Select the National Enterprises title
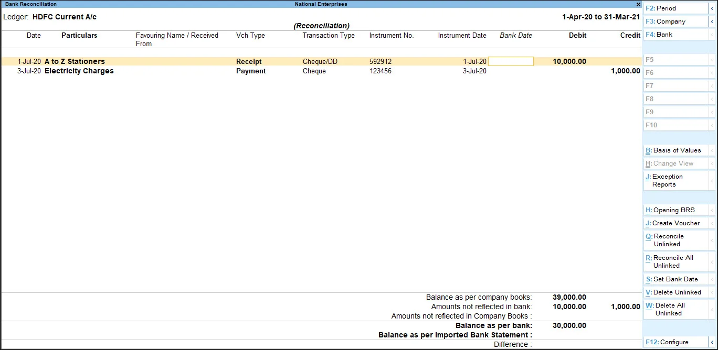Viewport: 718px width, 350px height. pos(321,4)
